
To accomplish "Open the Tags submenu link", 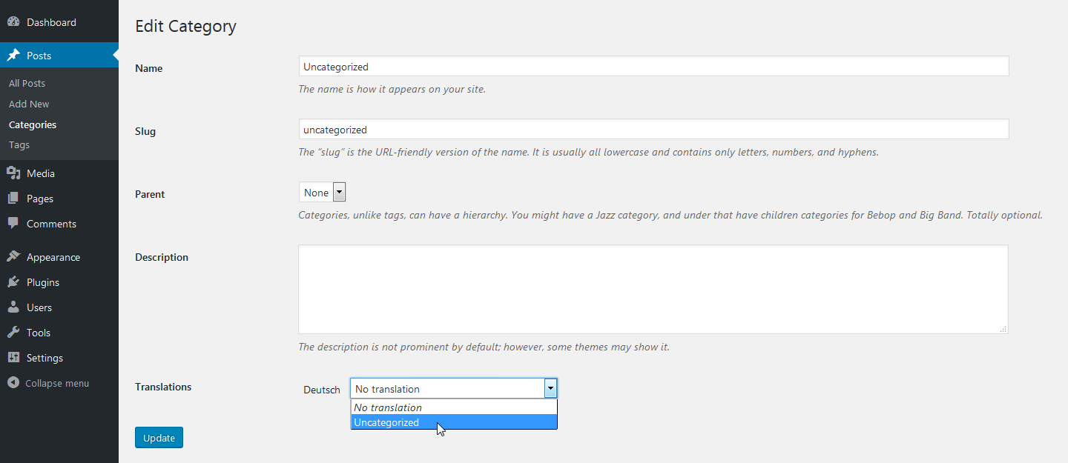I will pyautogui.click(x=19, y=144).
